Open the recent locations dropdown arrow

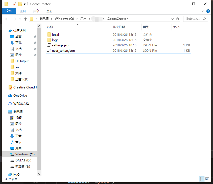(20, 19)
